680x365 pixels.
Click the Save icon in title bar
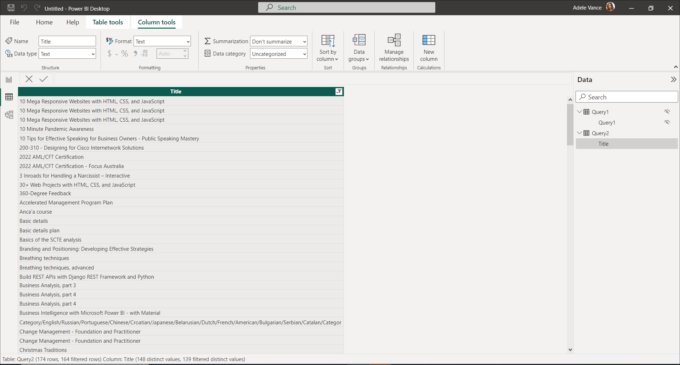coord(11,8)
